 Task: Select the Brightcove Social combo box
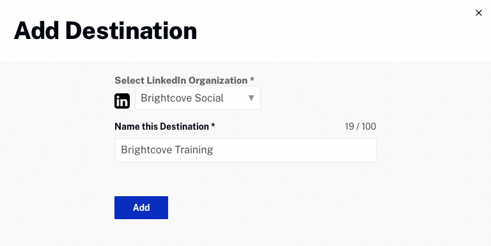(198, 98)
